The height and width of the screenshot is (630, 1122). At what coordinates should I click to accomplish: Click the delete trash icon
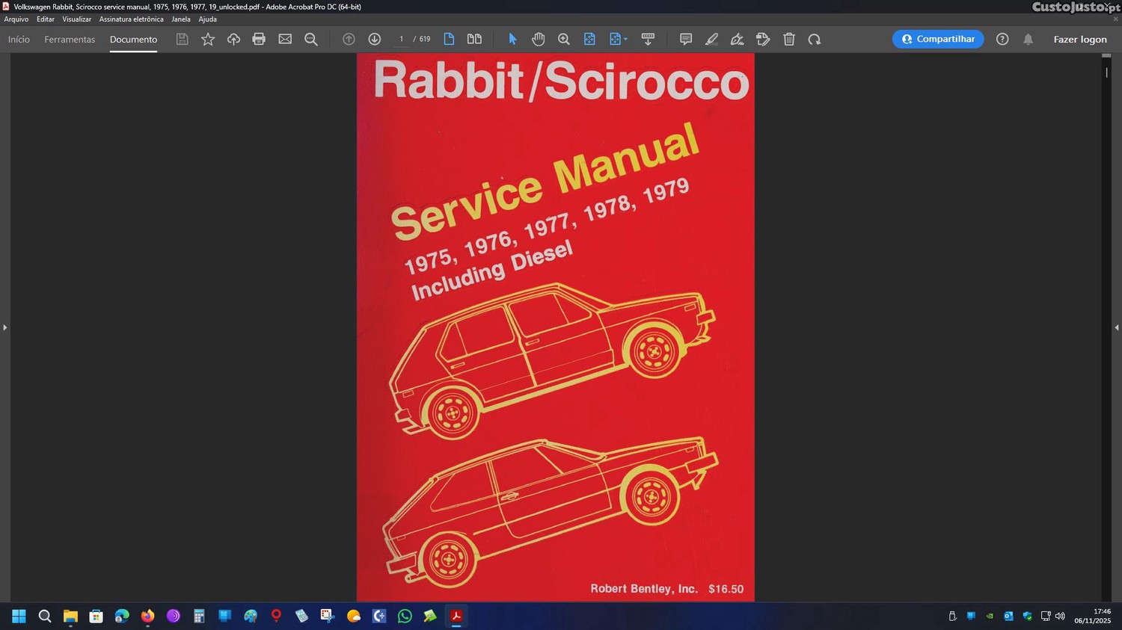click(x=788, y=39)
